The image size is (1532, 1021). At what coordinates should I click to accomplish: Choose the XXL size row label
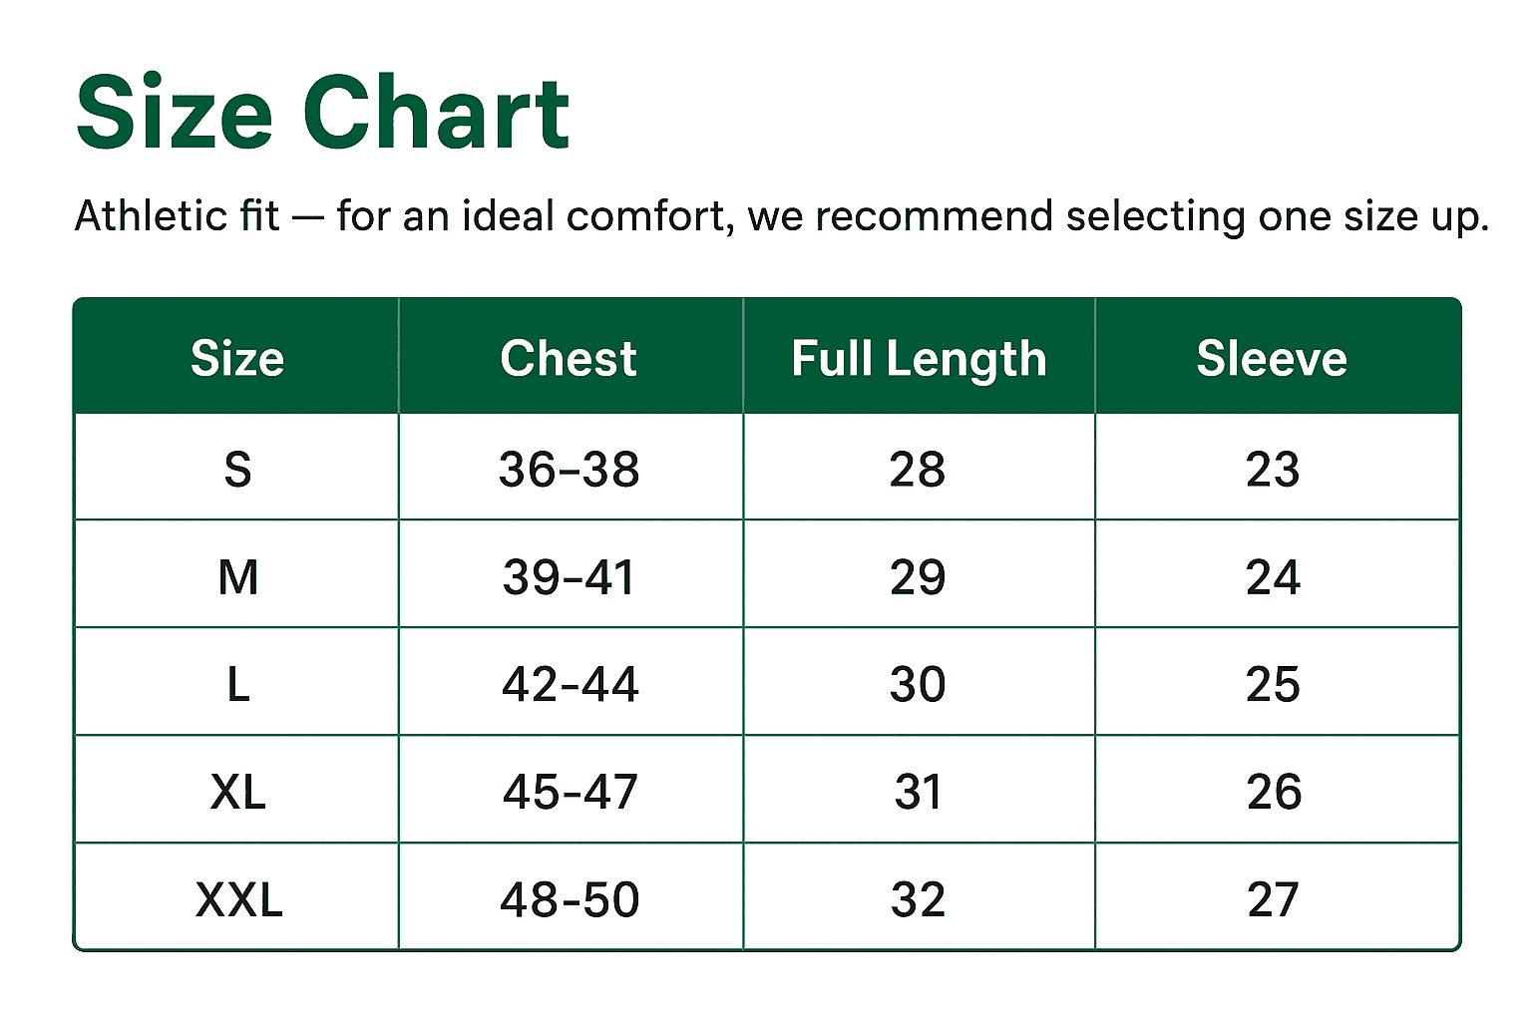(239, 899)
